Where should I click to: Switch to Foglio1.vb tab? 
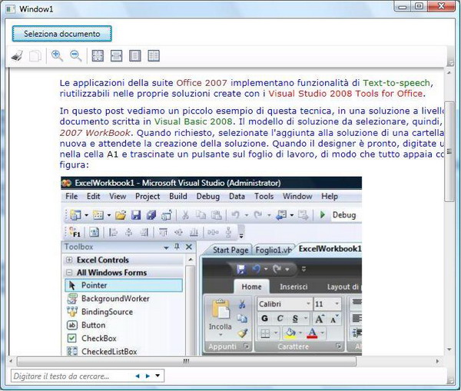coord(274,250)
